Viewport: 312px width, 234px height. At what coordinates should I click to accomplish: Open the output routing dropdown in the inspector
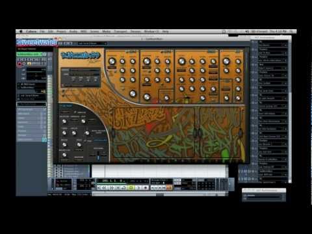32,87
